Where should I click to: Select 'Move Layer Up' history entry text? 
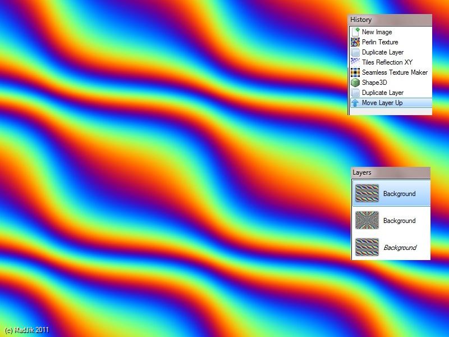[382, 103]
